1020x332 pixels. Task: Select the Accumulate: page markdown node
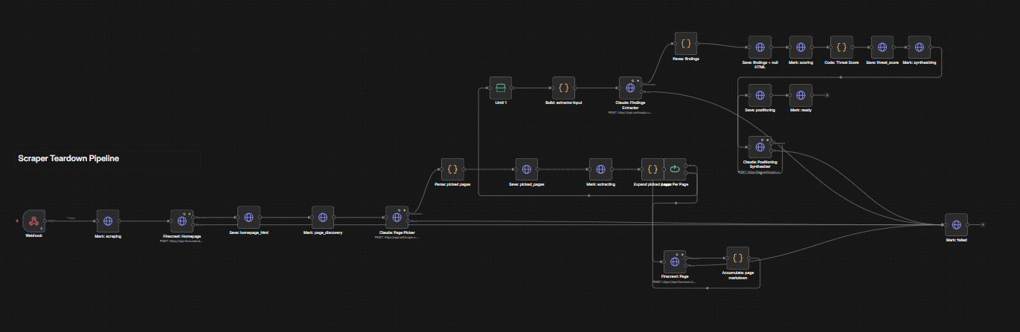pyautogui.click(x=737, y=258)
